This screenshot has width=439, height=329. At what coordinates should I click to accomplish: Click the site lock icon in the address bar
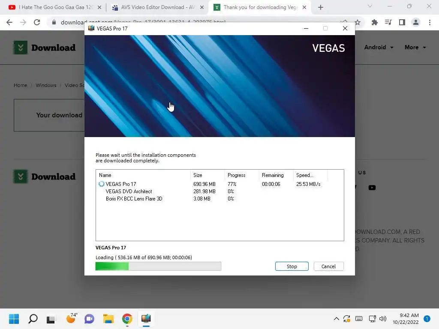pyautogui.click(x=54, y=22)
